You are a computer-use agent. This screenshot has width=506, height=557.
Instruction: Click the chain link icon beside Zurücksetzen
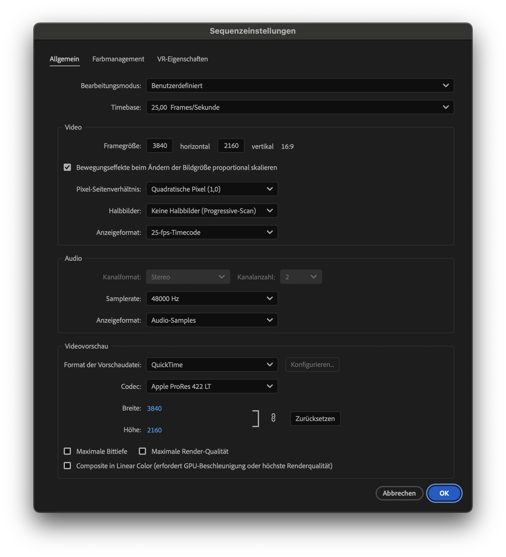273,418
